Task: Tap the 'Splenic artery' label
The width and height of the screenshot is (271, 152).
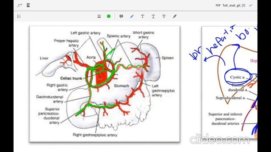Action: (119, 36)
